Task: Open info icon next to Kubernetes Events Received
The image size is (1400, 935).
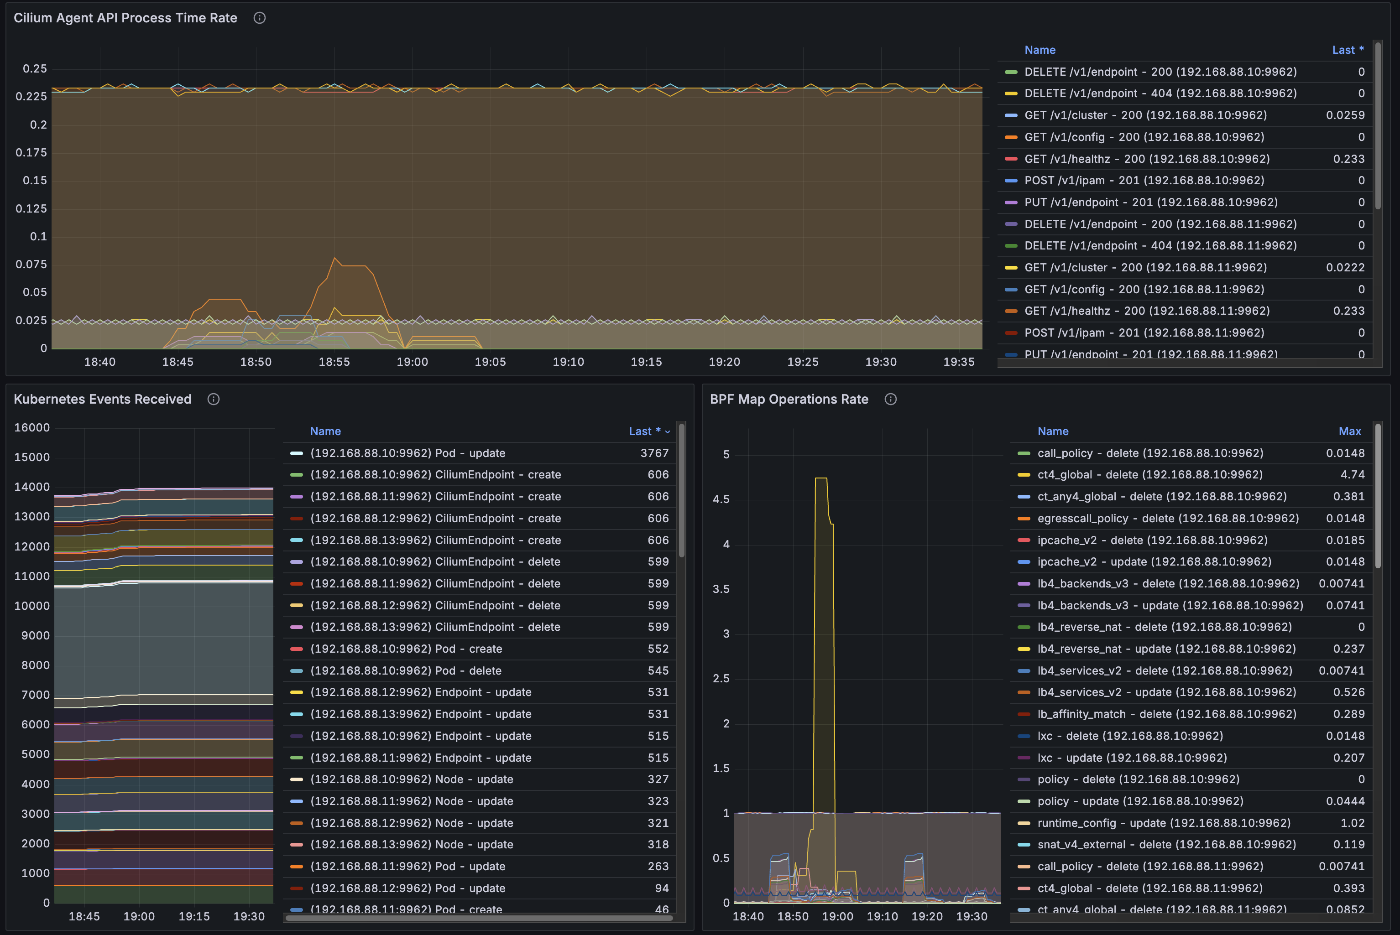Action: 214,400
